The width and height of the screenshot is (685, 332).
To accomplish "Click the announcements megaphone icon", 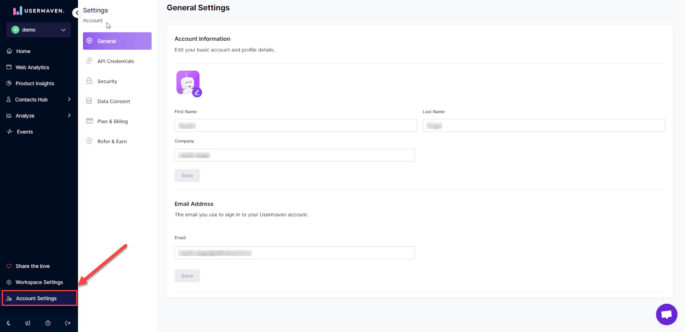I will coord(28,323).
